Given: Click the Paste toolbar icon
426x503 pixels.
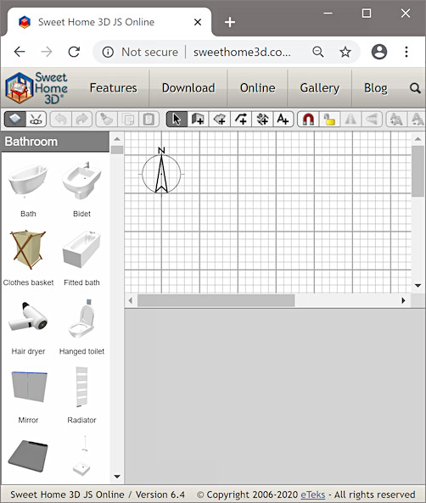Looking at the screenshot, I should coord(149,120).
